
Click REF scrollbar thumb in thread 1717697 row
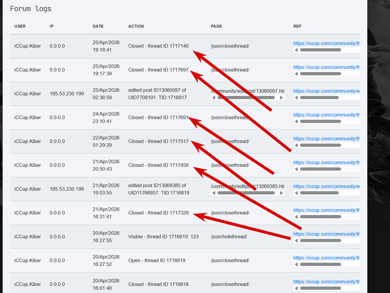pyautogui.click(x=320, y=74)
